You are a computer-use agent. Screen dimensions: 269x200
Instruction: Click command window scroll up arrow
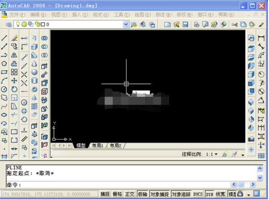pos(260,169)
